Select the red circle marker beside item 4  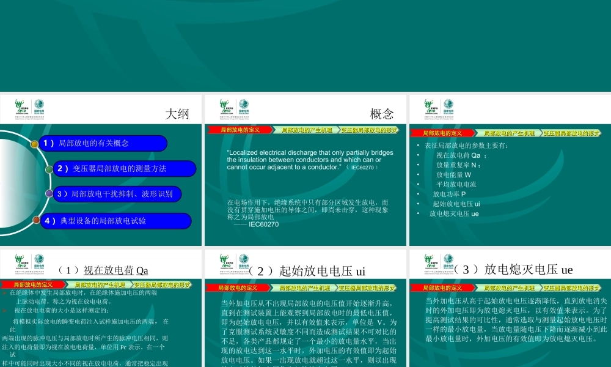(x=35, y=221)
